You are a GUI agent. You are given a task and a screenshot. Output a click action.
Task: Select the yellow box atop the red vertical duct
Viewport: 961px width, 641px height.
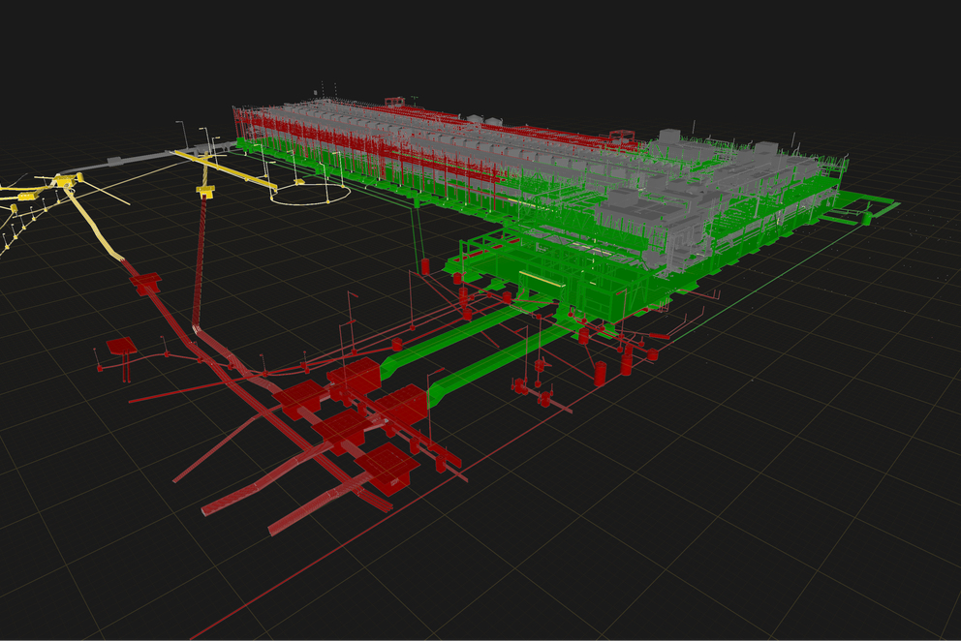pyautogui.click(x=204, y=192)
